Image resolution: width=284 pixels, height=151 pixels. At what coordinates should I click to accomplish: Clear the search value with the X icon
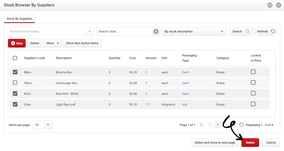point(156,31)
